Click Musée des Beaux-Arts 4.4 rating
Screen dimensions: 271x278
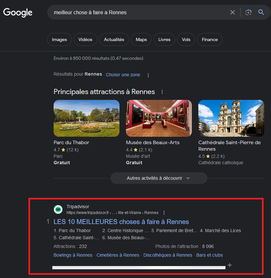pyautogui.click(x=139, y=150)
